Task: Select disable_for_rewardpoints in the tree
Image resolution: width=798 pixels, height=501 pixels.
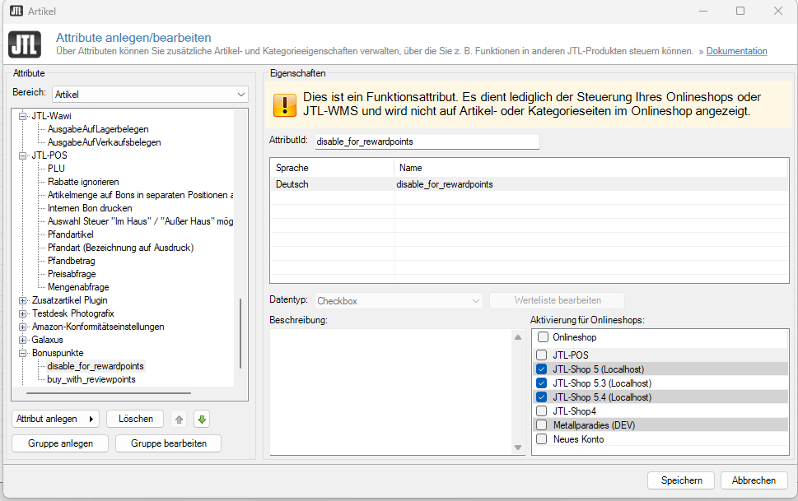Action: (96, 366)
